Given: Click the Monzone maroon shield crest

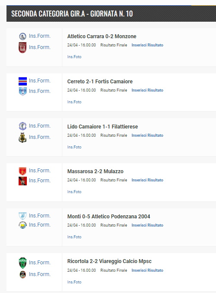Looking at the screenshot, I should (23, 47).
